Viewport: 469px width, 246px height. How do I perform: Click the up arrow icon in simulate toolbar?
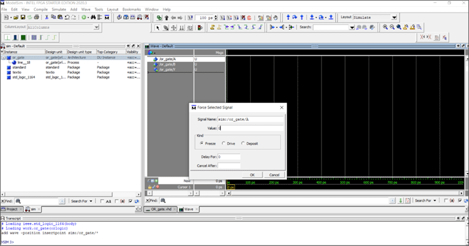click(166, 18)
